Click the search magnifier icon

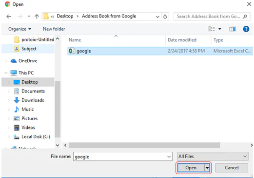(245, 17)
